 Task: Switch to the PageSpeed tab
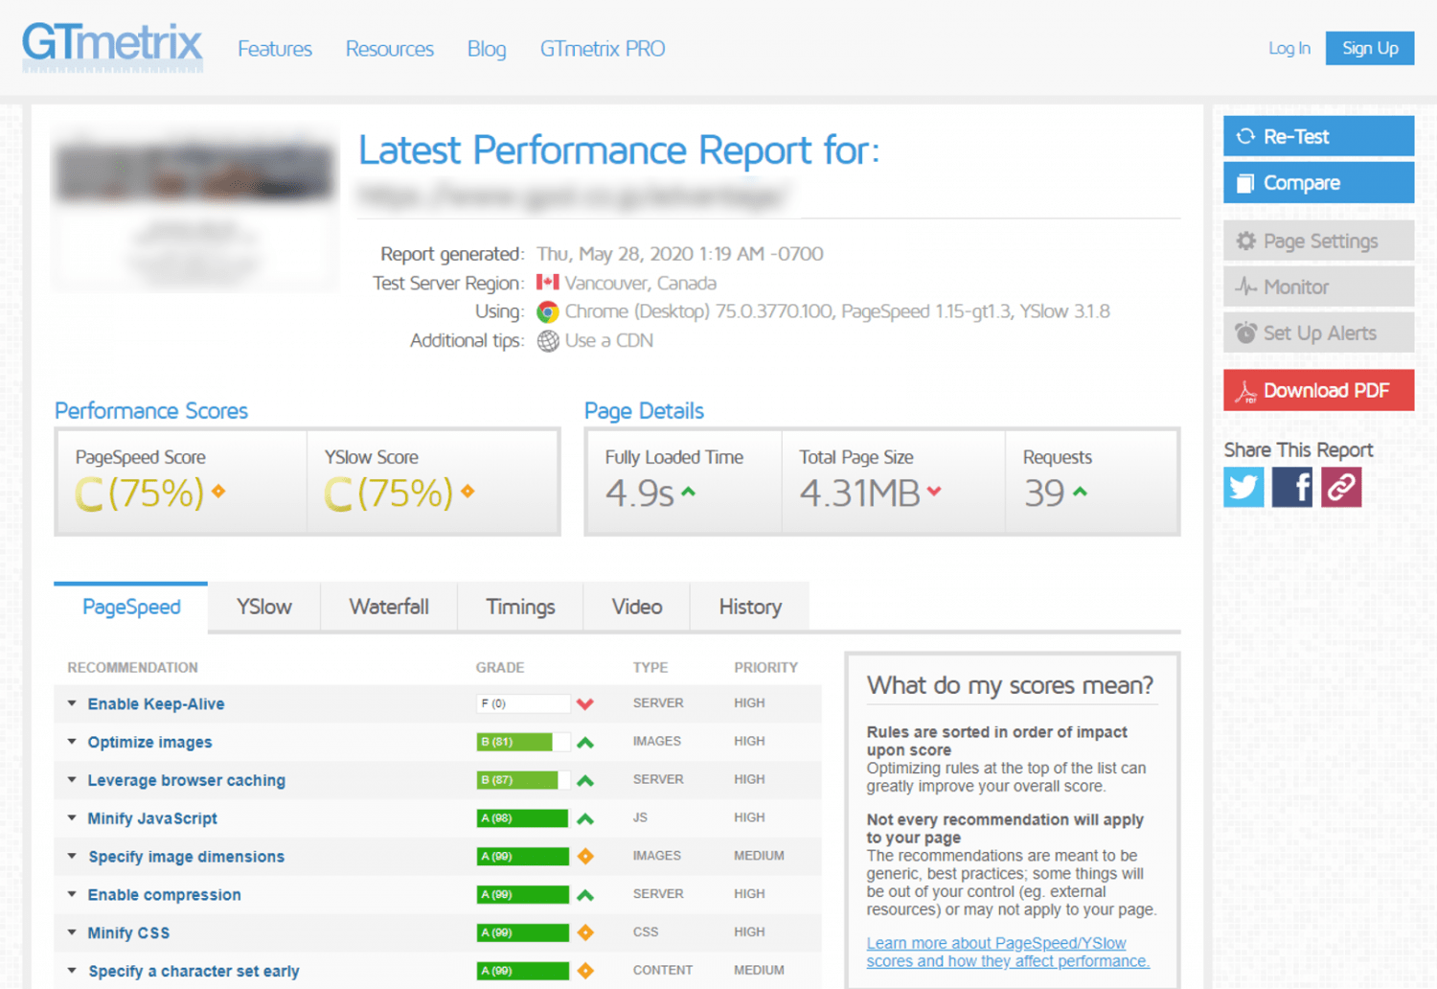point(131,607)
